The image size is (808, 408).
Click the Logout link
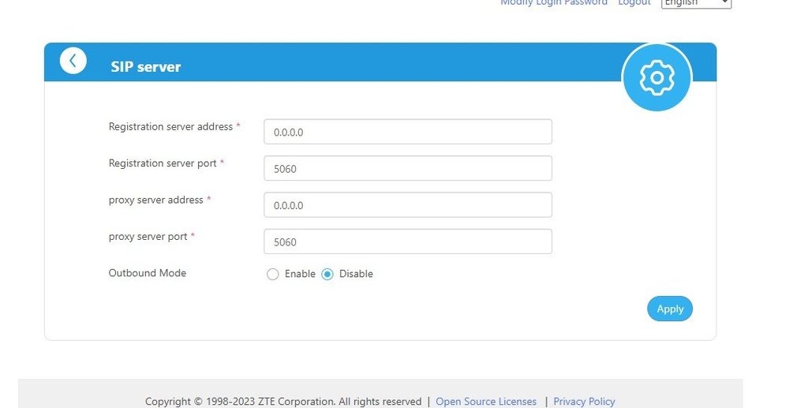634,3
